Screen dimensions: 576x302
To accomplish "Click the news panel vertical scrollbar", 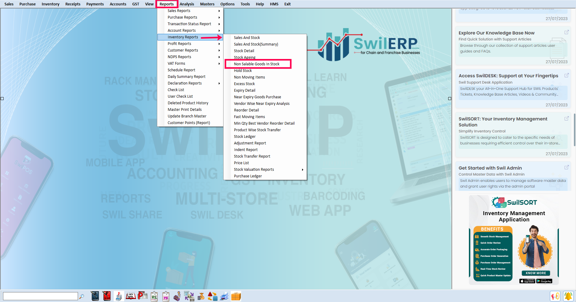I will (574, 130).
